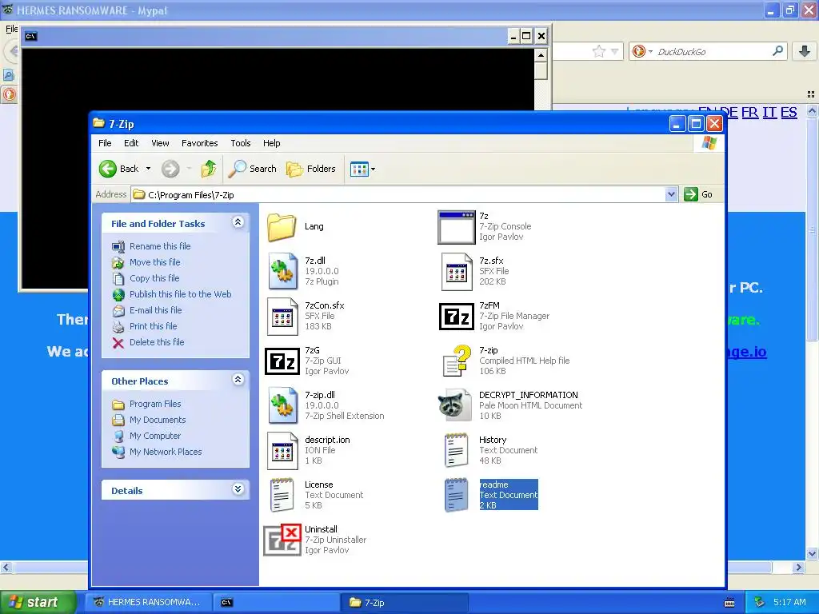The image size is (819, 614).
Task: Click the Up folder toolbar icon
Action: 209,169
